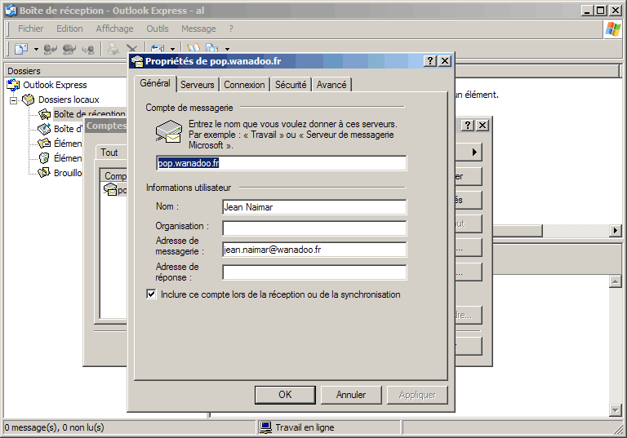627x438 pixels.
Task: Click the Forward message toolbar icon
Action: pyautogui.click(x=88, y=49)
